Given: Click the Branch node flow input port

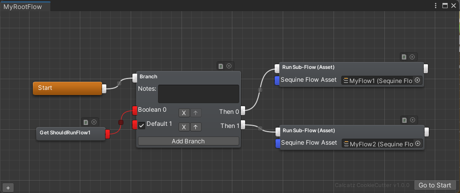Looking at the screenshot, I should (x=135, y=78).
